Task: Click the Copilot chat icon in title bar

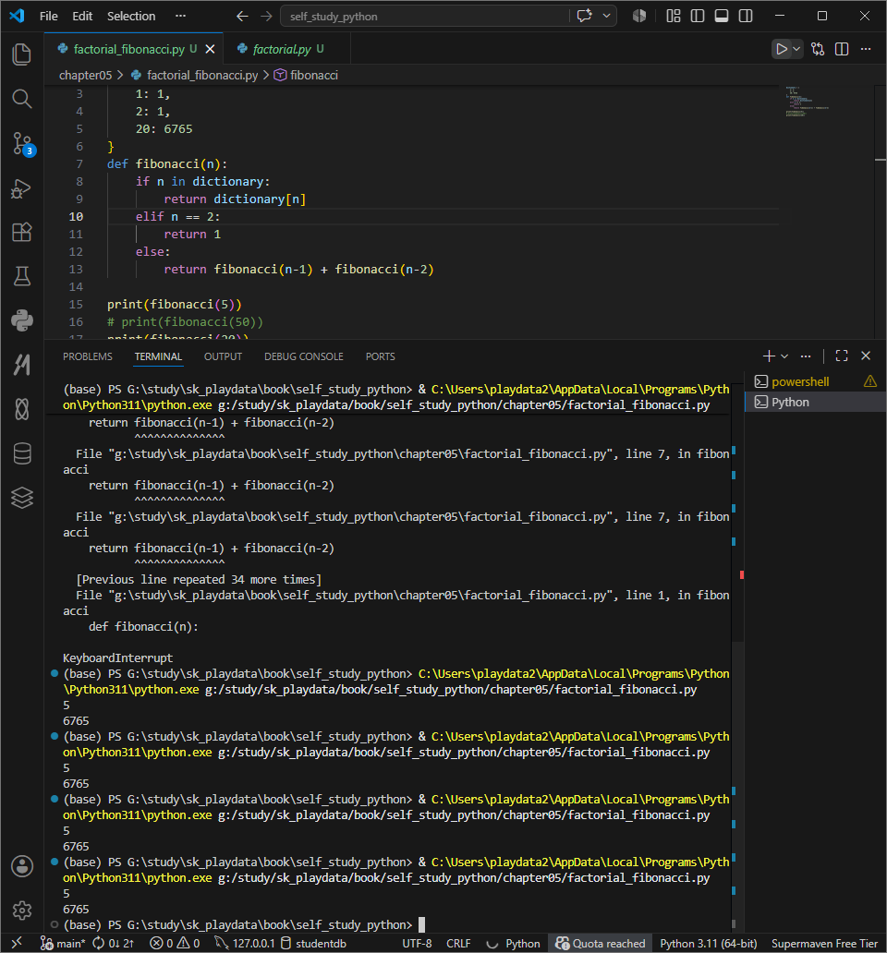Action: pos(584,16)
